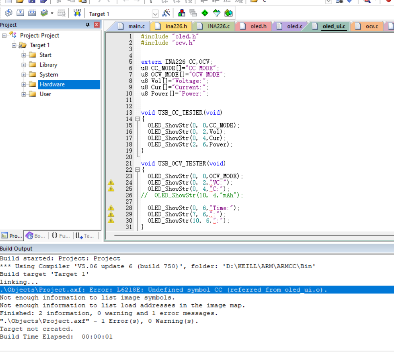Click the warning icon on line 30
This screenshot has height=352, width=394.
pos(111,221)
